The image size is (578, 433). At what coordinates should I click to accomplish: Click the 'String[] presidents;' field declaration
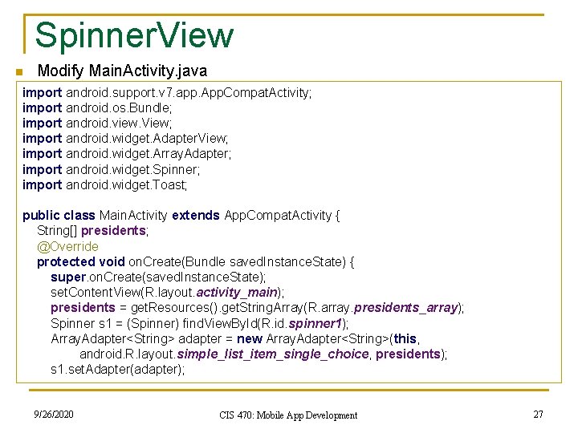point(92,231)
